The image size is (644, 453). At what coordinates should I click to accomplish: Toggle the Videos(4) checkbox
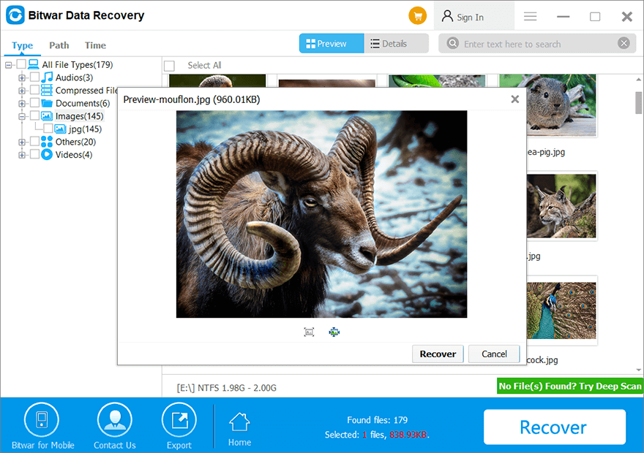pos(34,155)
